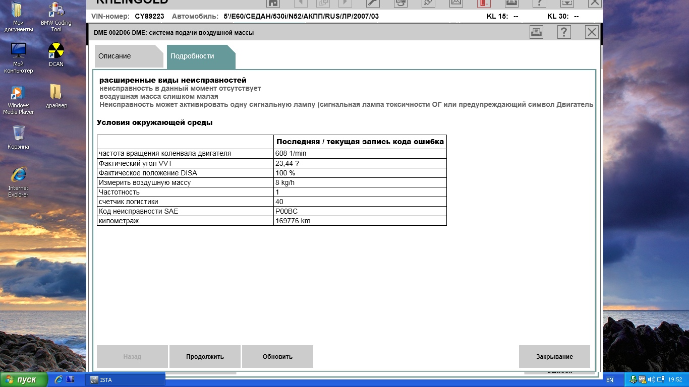The width and height of the screenshot is (689, 387).
Task: Click the 19:52 system clock
Action: pyautogui.click(x=675, y=379)
